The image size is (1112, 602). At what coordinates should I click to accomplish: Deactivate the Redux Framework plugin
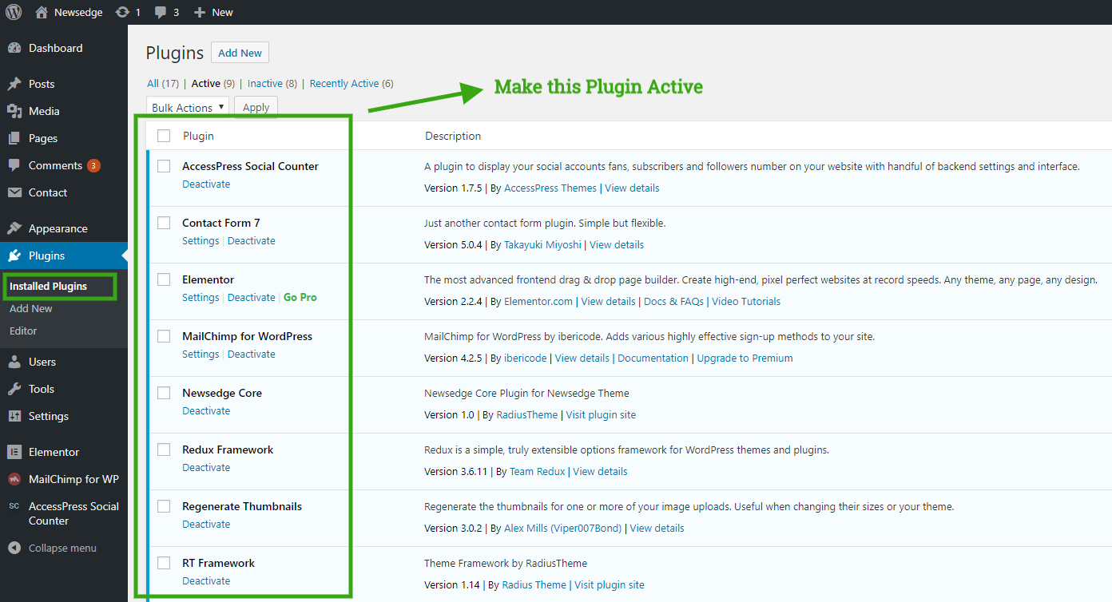pos(206,467)
